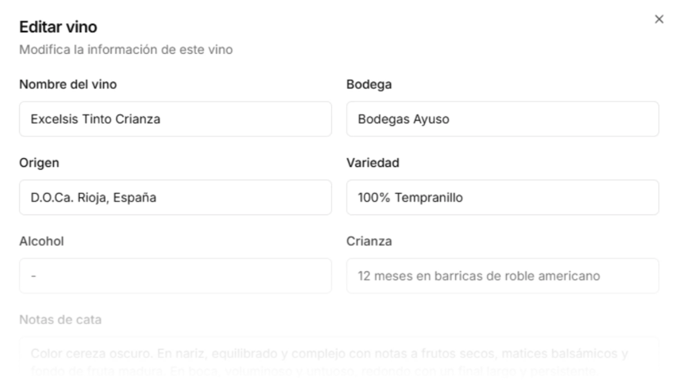Viewport: 678px width, 381px height.
Task: Click the dialog subtitle text
Action: 127,50
